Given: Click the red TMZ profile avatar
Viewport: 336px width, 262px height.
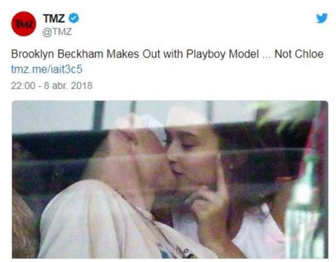Looking at the screenshot, I should (x=24, y=24).
